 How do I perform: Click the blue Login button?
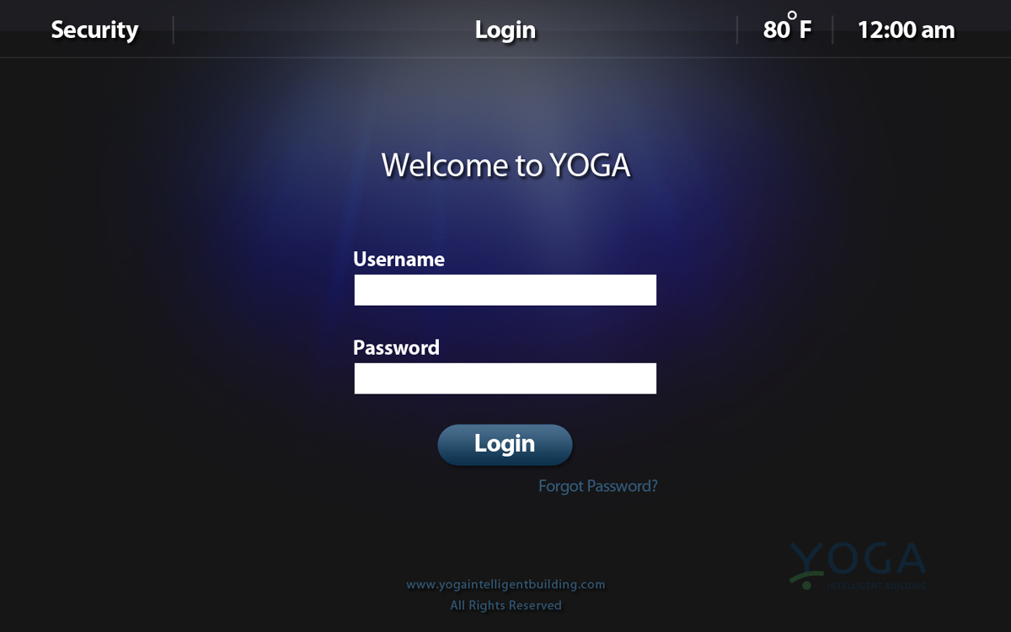[505, 444]
